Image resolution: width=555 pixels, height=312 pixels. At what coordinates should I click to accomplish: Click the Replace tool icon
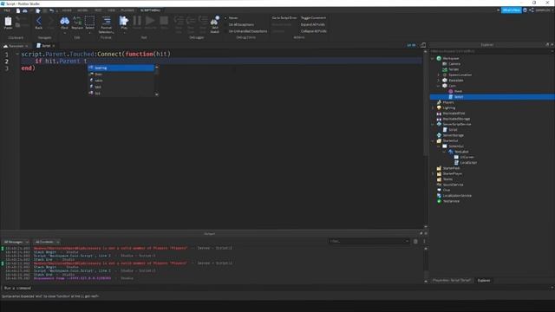[77, 22]
